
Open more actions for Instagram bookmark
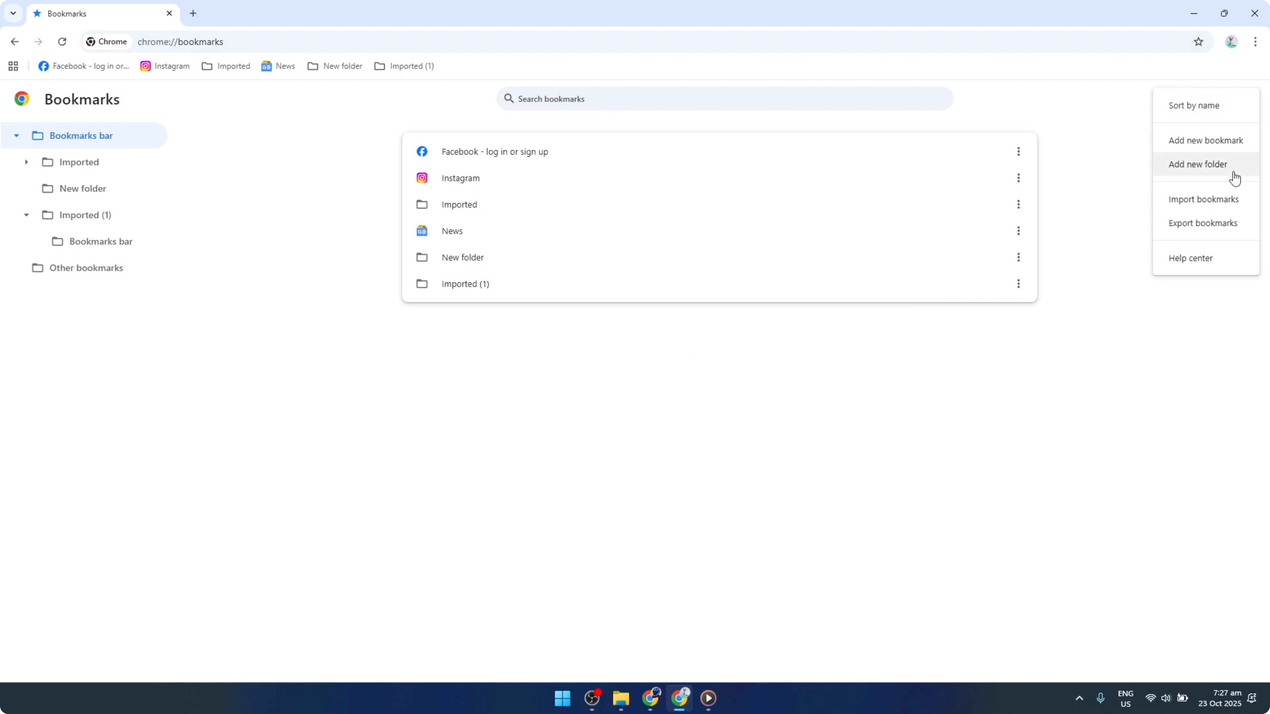pos(1018,178)
